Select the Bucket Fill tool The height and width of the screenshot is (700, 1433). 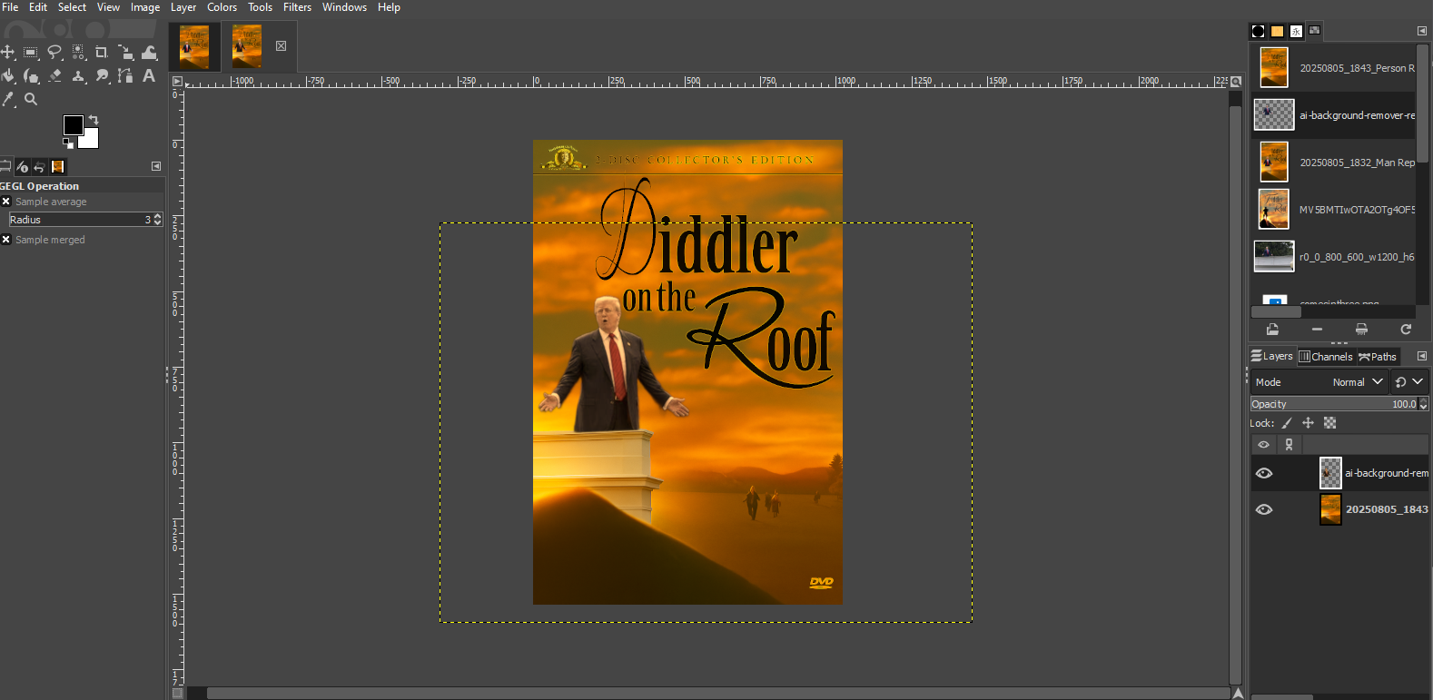click(8, 76)
